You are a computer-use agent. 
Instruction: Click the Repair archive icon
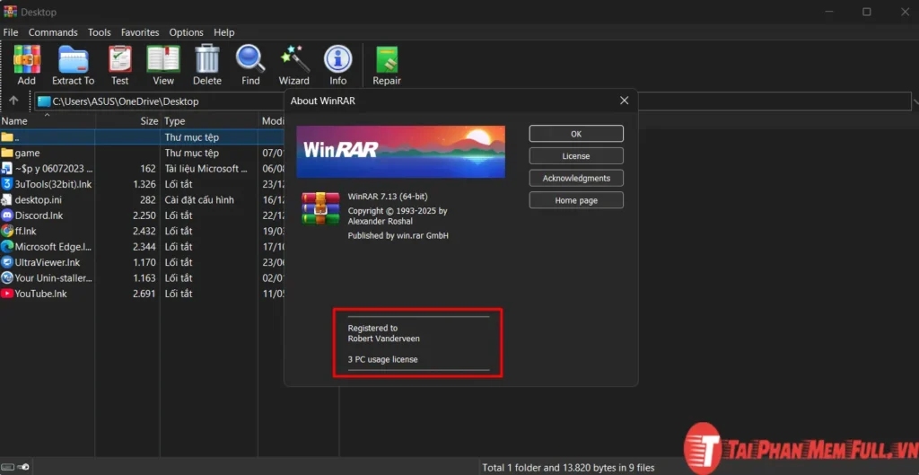click(387, 59)
